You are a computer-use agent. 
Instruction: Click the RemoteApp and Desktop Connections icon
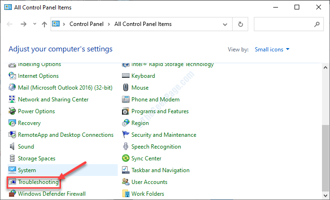(x=12, y=134)
